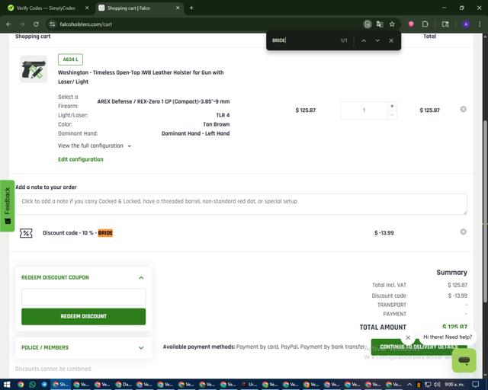Click the Tan Brown color value
This screenshot has width=488, height=390.
[x=217, y=124]
